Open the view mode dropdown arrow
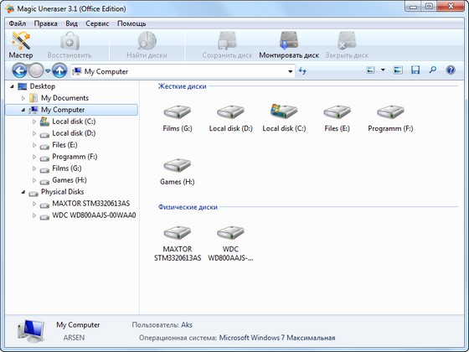The height and width of the screenshot is (352, 469). click(383, 70)
